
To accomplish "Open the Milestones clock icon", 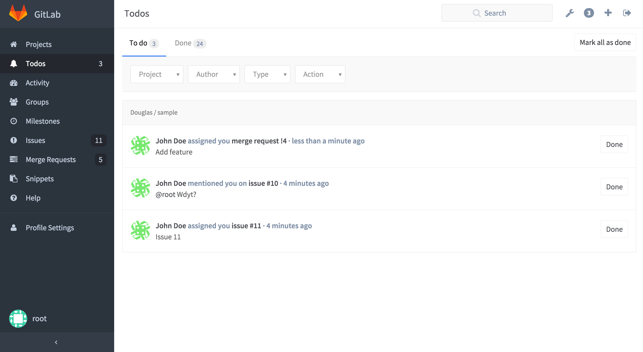I will click(14, 121).
